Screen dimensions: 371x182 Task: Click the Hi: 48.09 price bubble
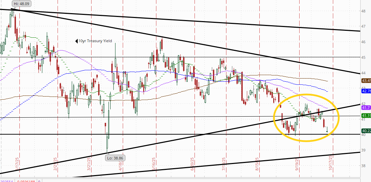pos(21,4)
